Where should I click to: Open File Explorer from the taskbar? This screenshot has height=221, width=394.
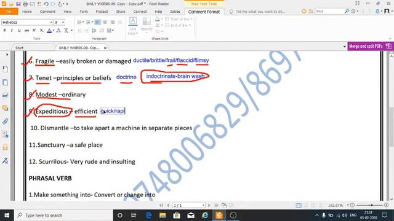pos(163,215)
